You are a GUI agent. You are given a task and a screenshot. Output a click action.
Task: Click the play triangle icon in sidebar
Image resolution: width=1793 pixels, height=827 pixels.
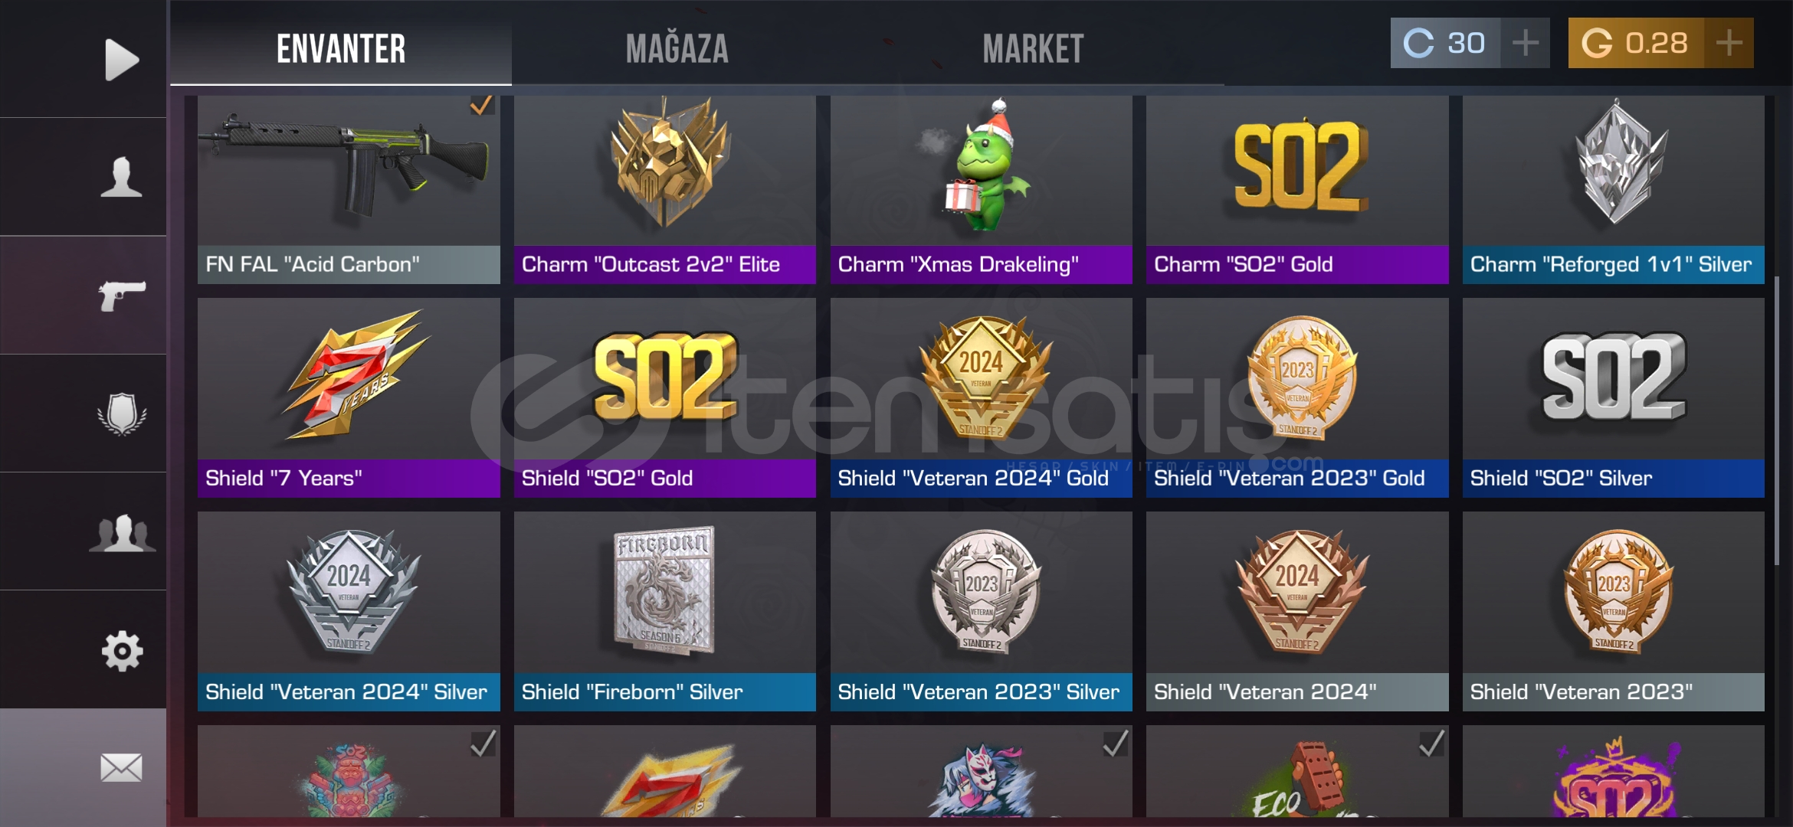coord(122,59)
